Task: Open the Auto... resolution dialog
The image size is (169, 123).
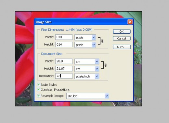Action: (122, 47)
